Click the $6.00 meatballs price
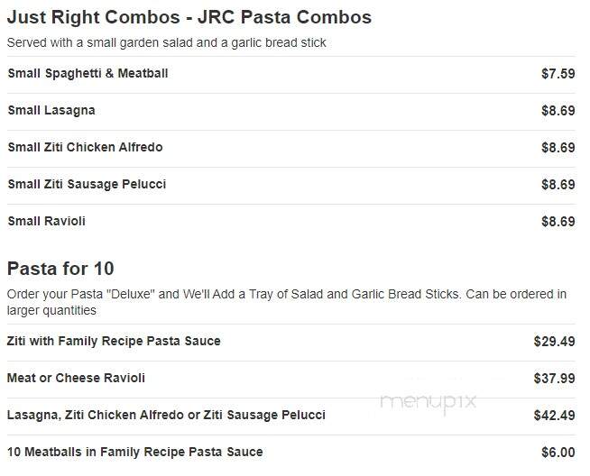The image size is (590, 476). coord(558,453)
